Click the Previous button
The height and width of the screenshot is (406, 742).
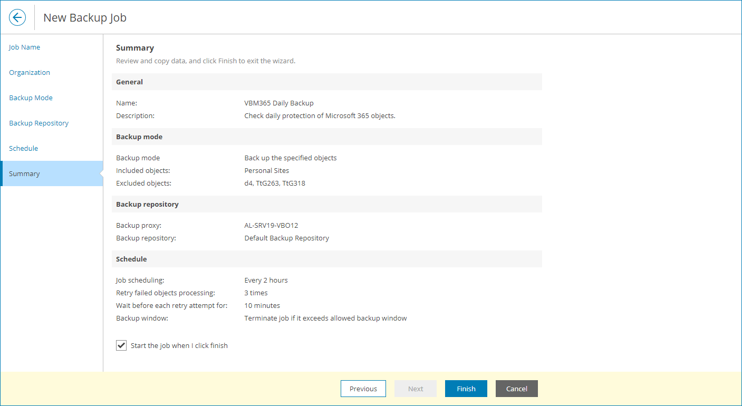click(x=363, y=389)
